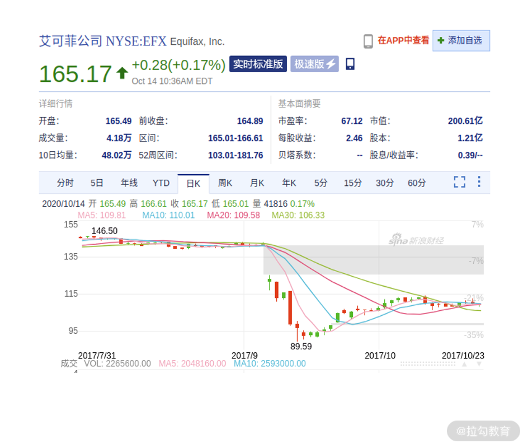Open the 分时 chart tab
528x448 pixels.
pyautogui.click(x=65, y=183)
